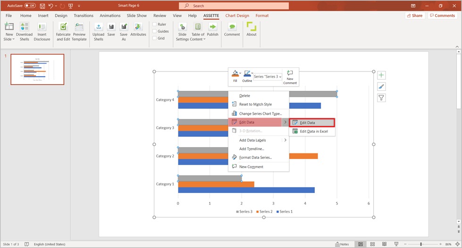Select slide 1 thumbnail
The height and width of the screenshot is (248, 462).
pos(37,69)
